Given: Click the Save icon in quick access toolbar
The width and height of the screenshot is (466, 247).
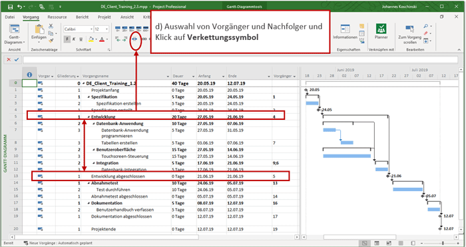Looking at the screenshot, I should (x=10, y=7).
